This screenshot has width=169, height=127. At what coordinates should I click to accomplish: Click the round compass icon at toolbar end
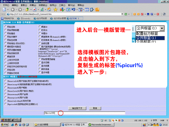coord(164,14)
